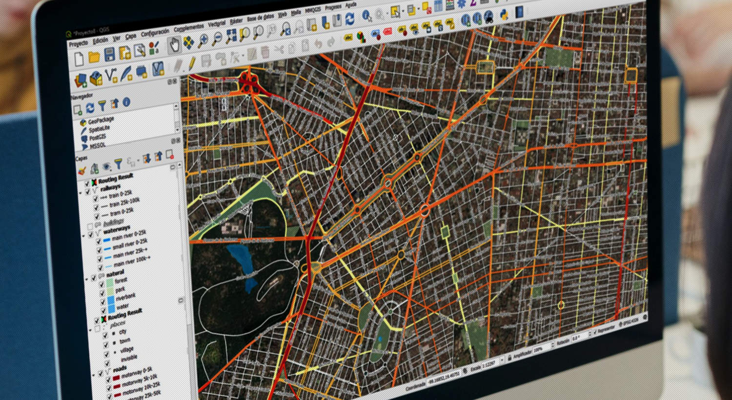Screen dimensions: 732x400
Task: Click the Refresh icon in the Navegador panel
Action: pyautogui.click(x=90, y=107)
